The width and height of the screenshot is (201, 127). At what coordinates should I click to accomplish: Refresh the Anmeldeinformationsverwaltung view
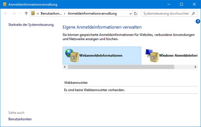point(135,14)
